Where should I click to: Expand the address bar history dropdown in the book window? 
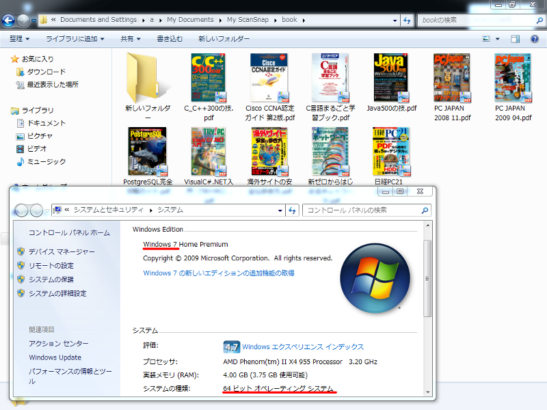(395, 20)
